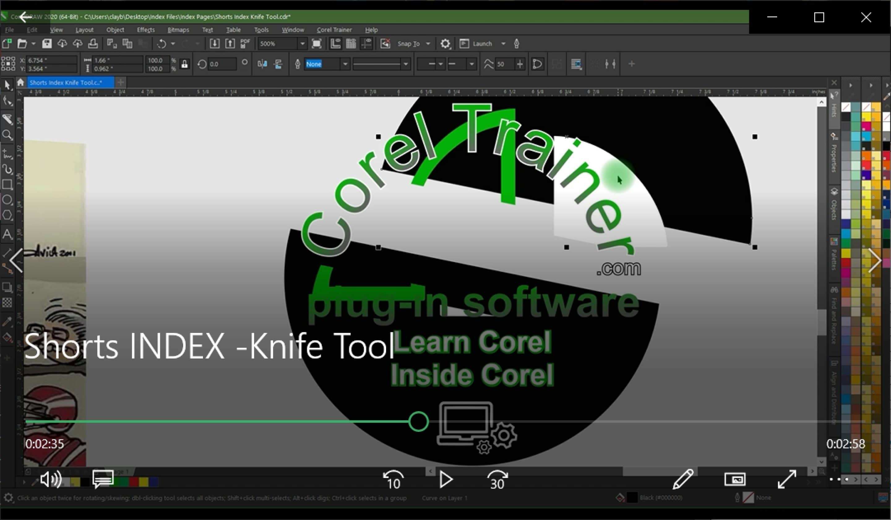Expand the Open folder dropdown arrow
The height and width of the screenshot is (520, 891).
point(33,44)
